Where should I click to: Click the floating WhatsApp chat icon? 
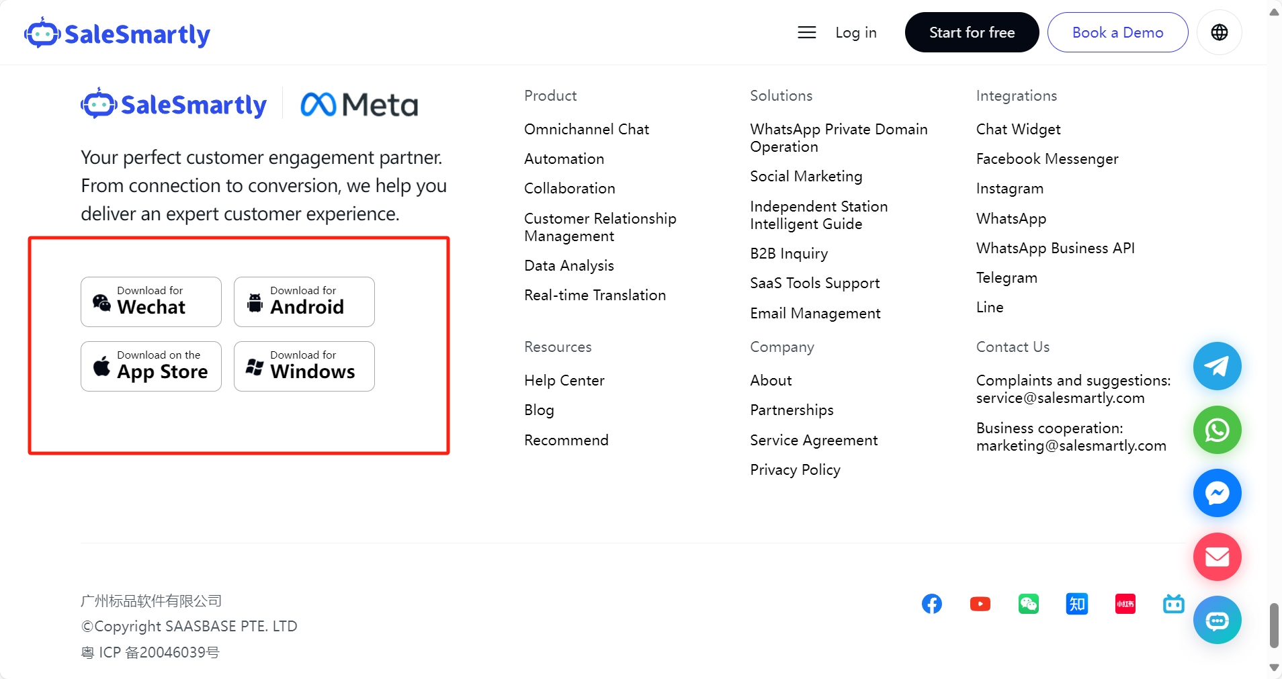click(1217, 430)
